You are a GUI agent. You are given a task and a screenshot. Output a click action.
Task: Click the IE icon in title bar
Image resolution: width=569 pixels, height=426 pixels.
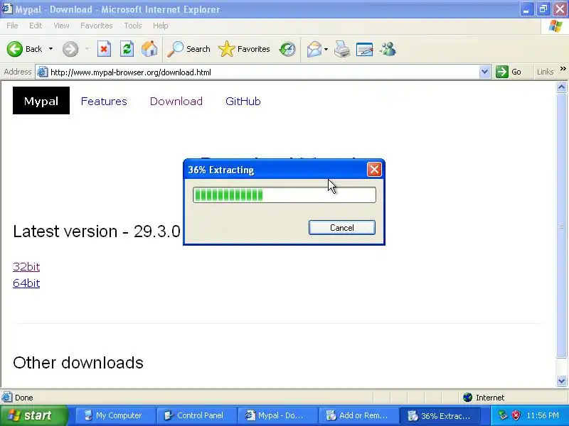click(x=7, y=9)
